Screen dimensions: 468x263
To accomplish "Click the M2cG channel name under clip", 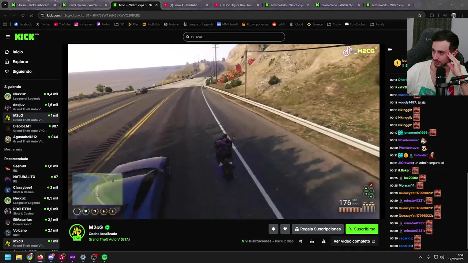I will click(96, 227).
